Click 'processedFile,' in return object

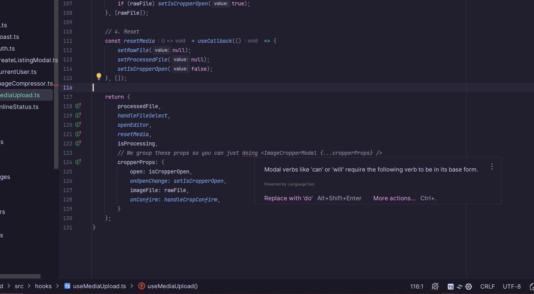tap(138, 106)
